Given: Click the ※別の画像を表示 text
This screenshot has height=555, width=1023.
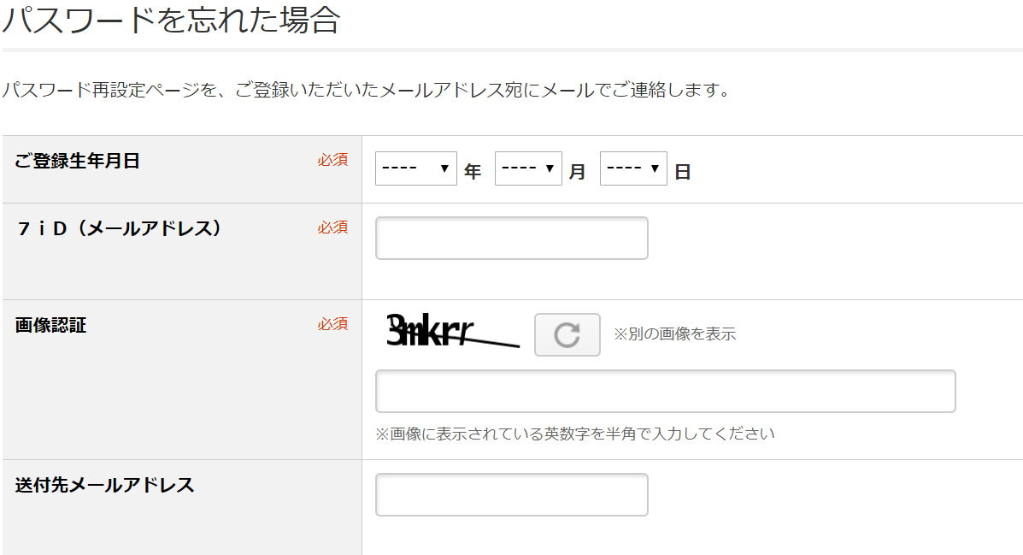Looking at the screenshot, I should click(x=674, y=334).
